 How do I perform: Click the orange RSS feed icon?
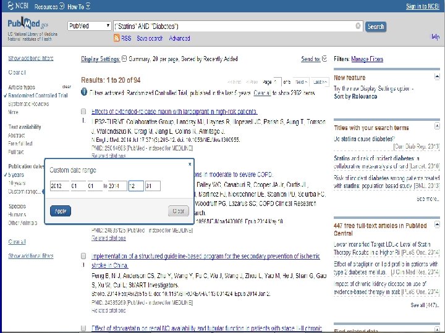click(x=116, y=38)
